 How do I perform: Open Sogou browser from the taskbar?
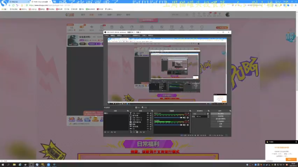(37, 165)
